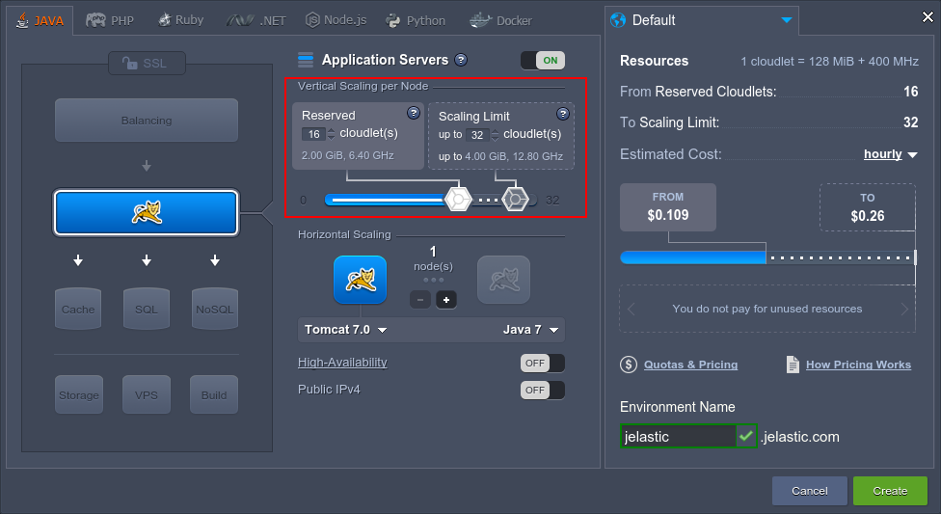Open the How Pricing Works link
The image size is (941, 514).
click(x=858, y=365)
